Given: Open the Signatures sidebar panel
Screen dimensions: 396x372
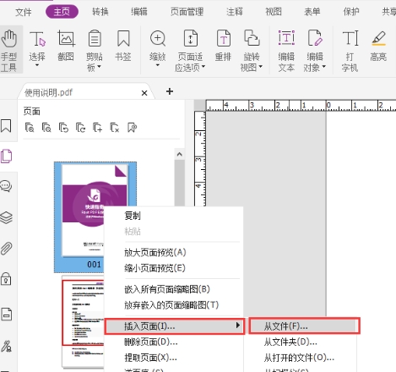Looking at the screenshot, I should pos(6,346).
